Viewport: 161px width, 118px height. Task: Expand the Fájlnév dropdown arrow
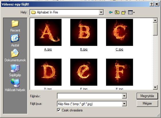coord(124,96)
